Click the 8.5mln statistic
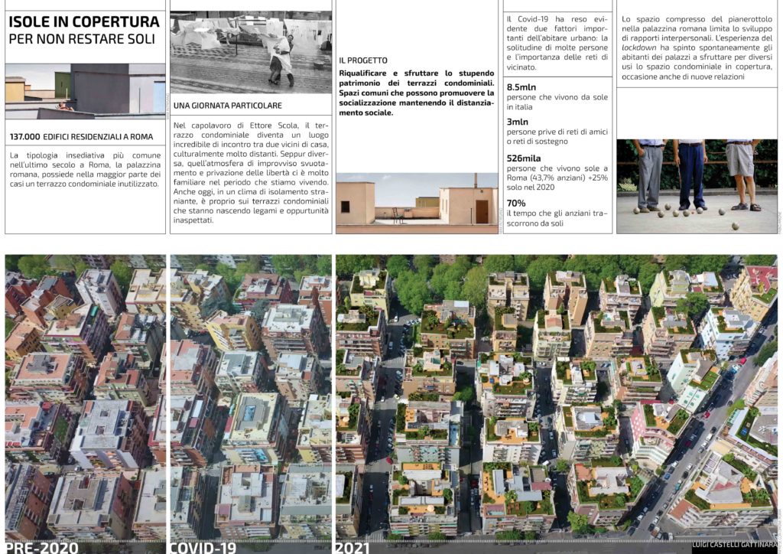The image size is (783, 554). [x=521, y=87]
